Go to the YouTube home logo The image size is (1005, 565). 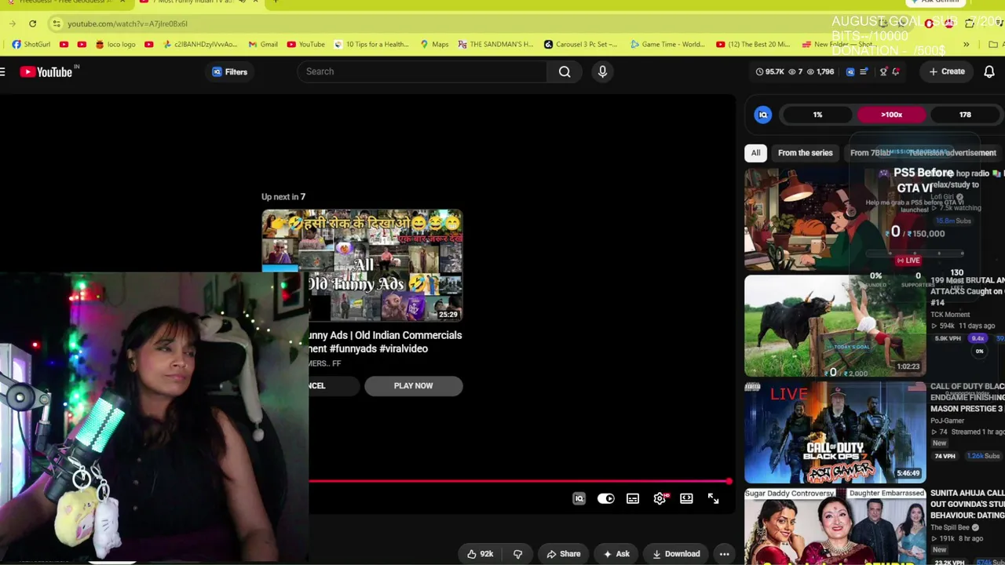pyautogui.click(x=46, y=72)
